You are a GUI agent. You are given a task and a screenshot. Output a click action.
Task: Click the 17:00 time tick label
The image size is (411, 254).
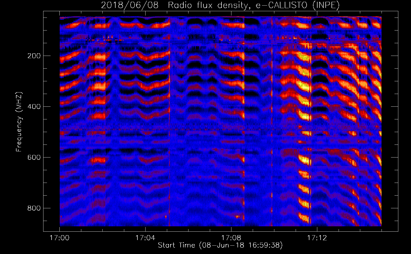(x=59, y=238)
